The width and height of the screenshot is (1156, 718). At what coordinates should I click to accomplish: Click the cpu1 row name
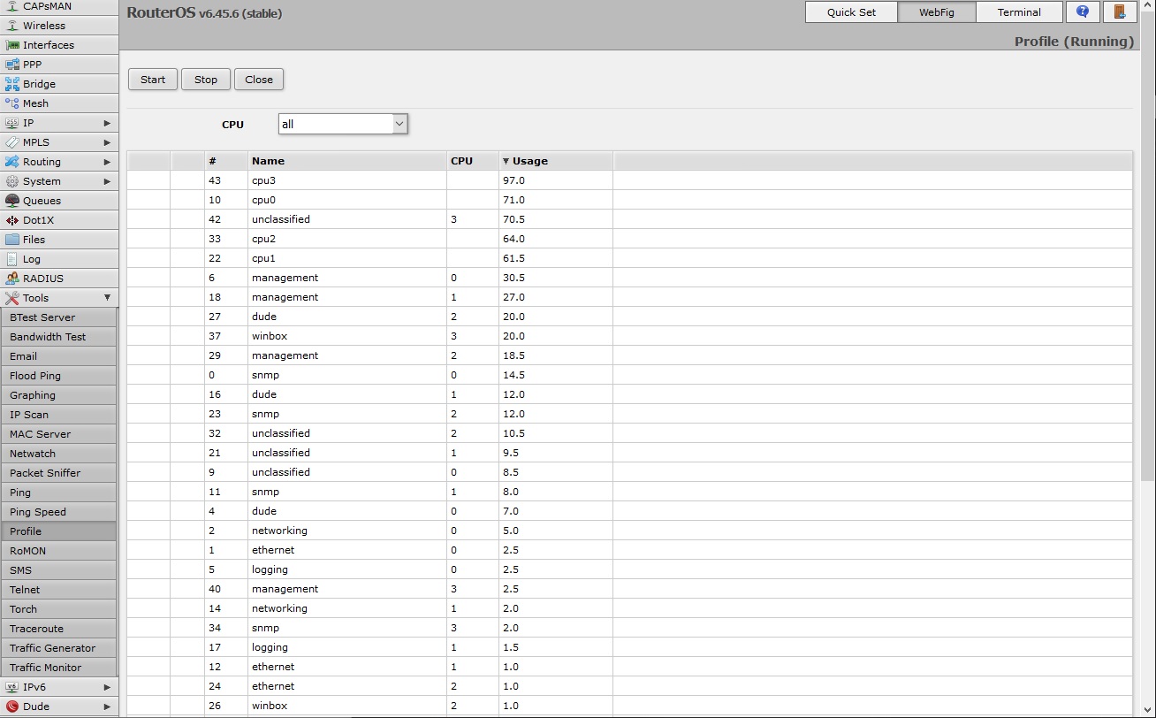pyautogui.click(x=263, y=258)
